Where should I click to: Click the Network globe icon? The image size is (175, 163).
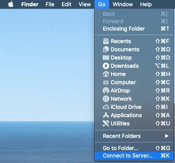pyautogui.click(x=106, y=99)
